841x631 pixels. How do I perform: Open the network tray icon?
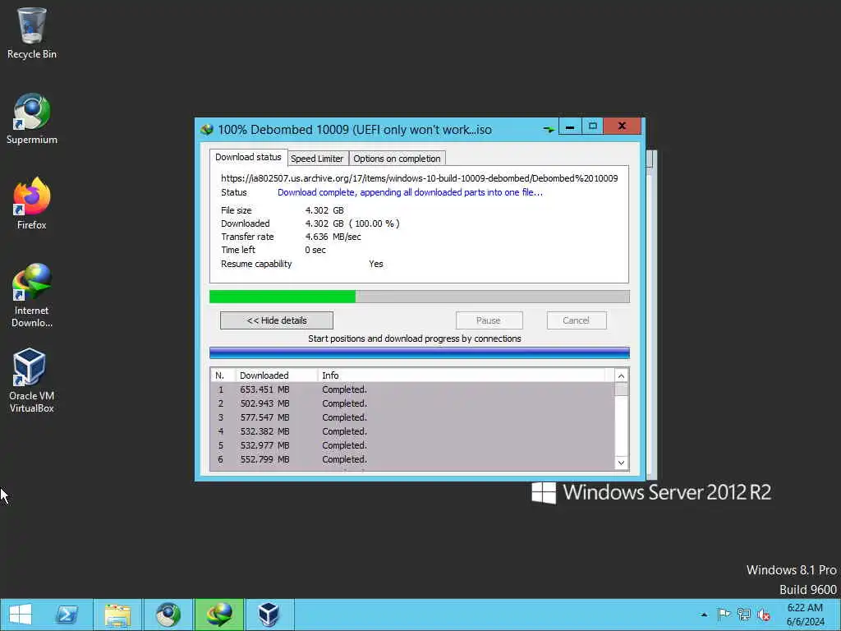point(744,615)
